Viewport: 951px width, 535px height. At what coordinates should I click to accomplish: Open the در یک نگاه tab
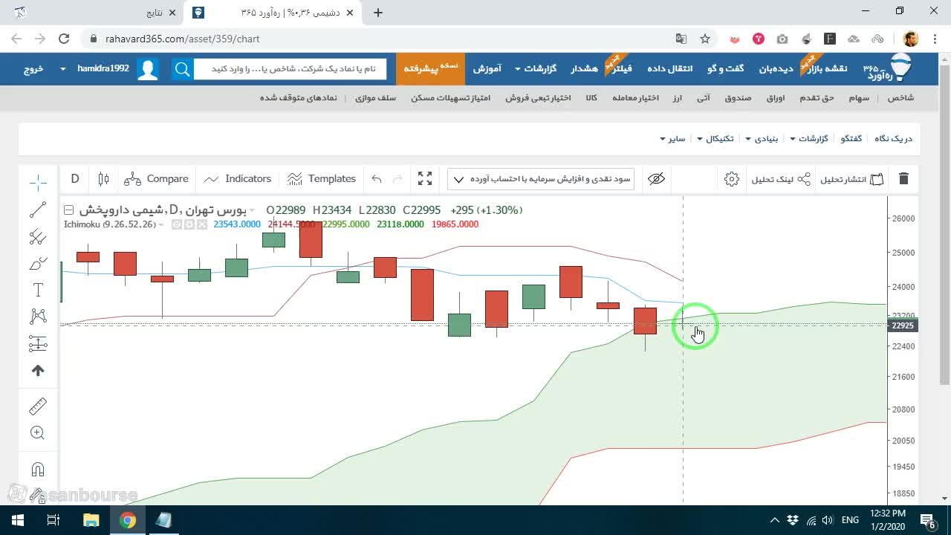(x=893, y=139)
